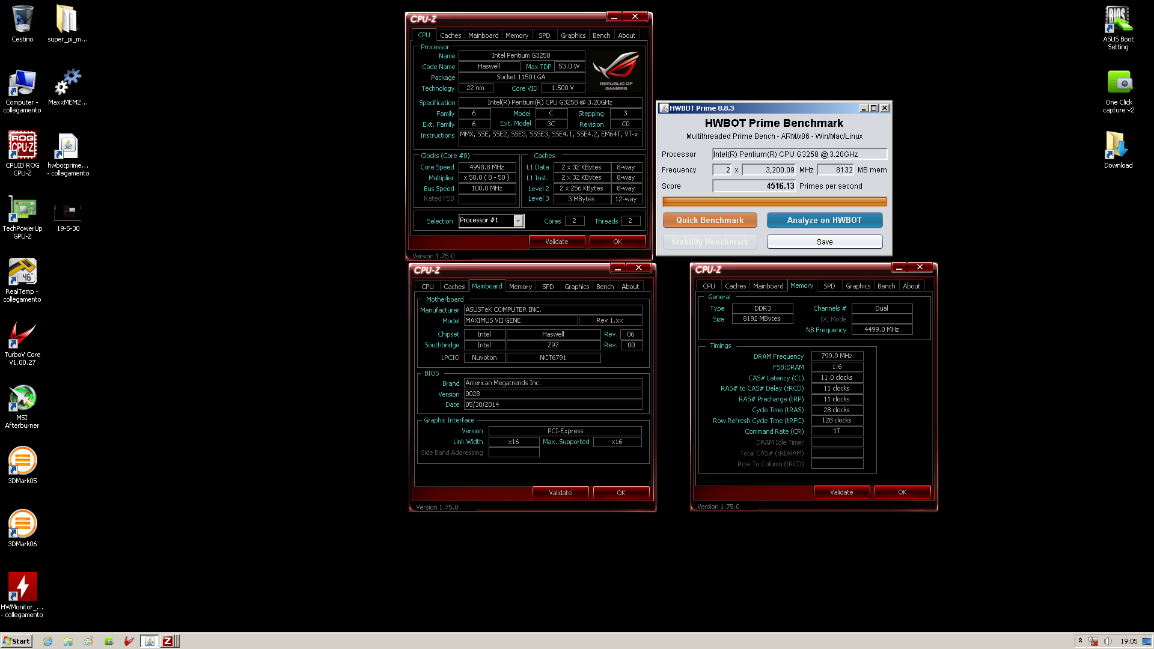Open the super_pi_m... folder icon
This screenshot has height=649, width=1154.
[x=67, y=24]
